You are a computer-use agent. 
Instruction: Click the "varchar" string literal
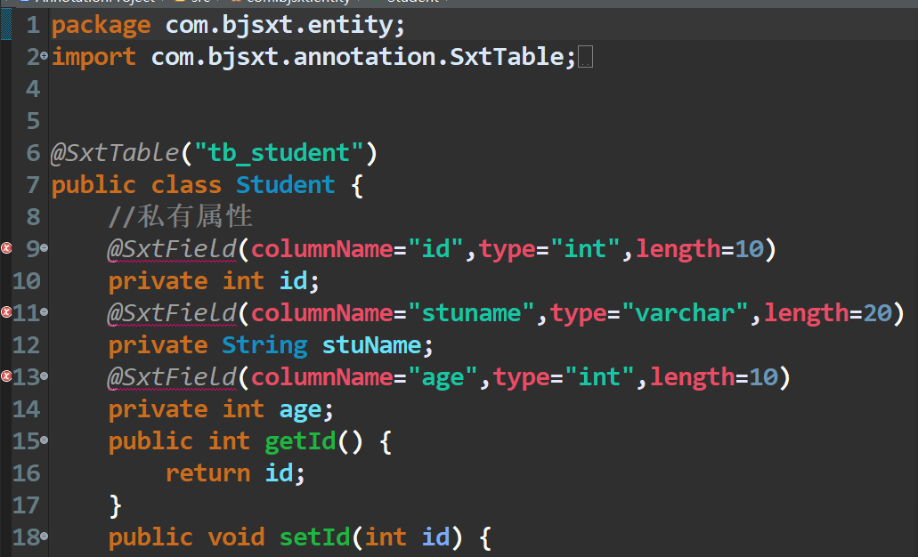tap(685, 312)
